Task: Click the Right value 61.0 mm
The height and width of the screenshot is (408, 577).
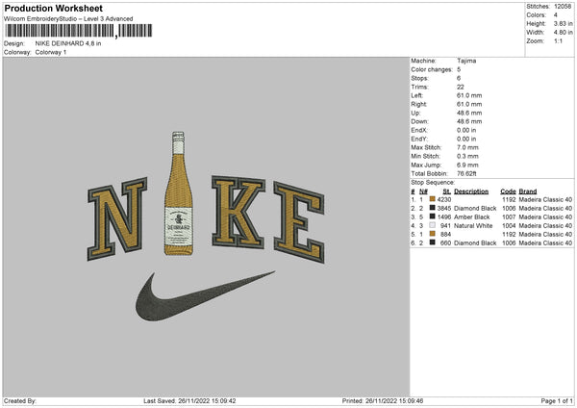Action: (x=469, y=104)
